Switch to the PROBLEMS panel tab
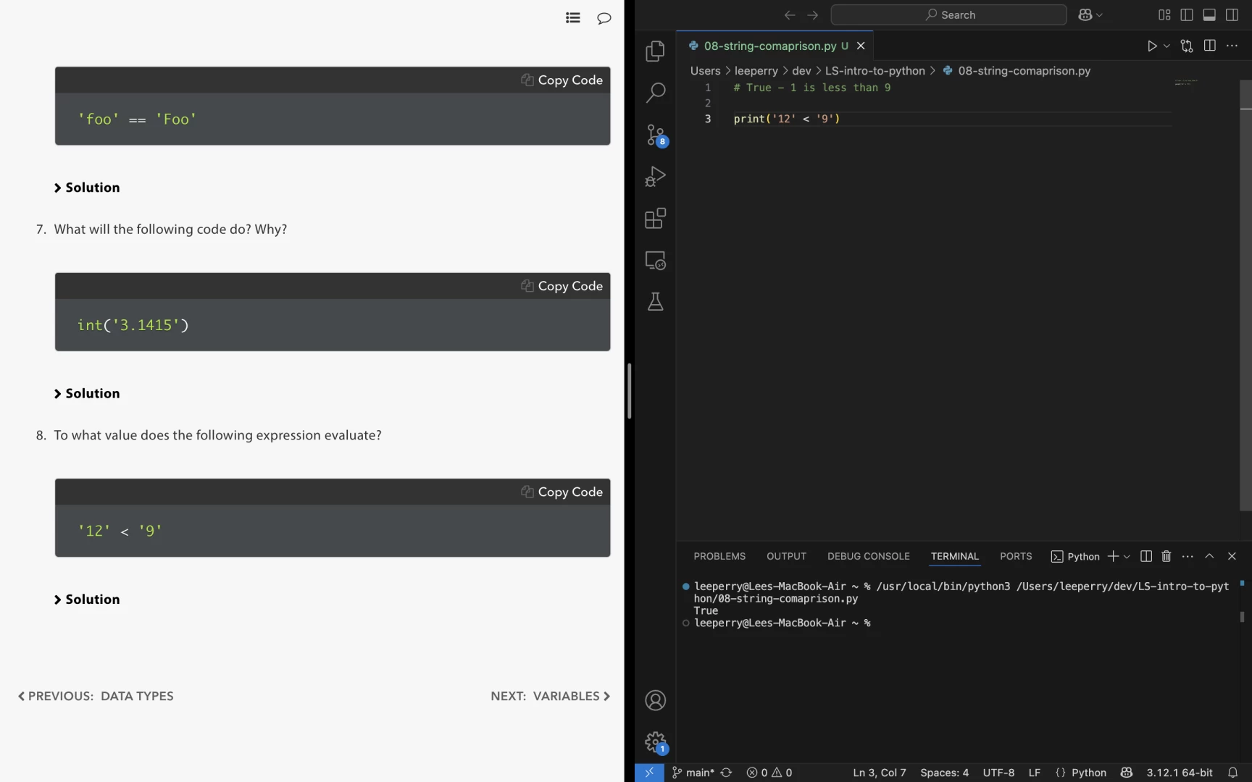Viewport: 1252px width, 782px height. (719, 556)
